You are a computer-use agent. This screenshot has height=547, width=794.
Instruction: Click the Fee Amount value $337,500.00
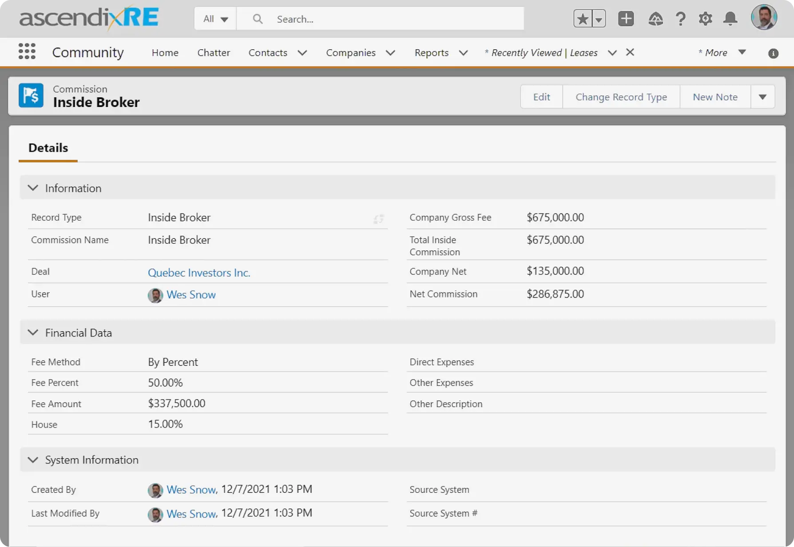[177, 403]
